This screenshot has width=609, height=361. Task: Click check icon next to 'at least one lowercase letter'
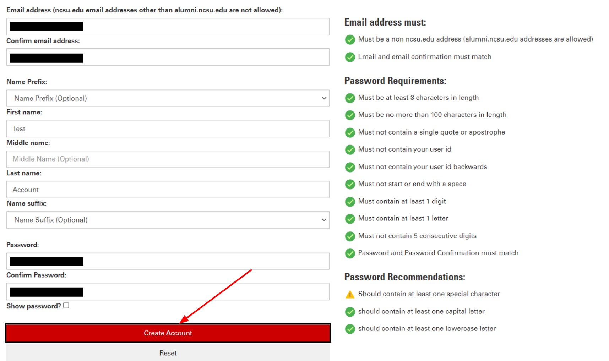pyautogui.click(x=350, y=329)
